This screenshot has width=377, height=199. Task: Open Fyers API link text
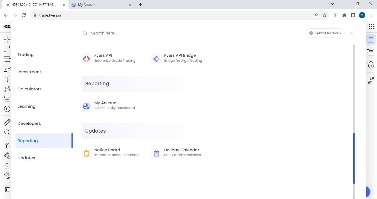click(103, 55)
